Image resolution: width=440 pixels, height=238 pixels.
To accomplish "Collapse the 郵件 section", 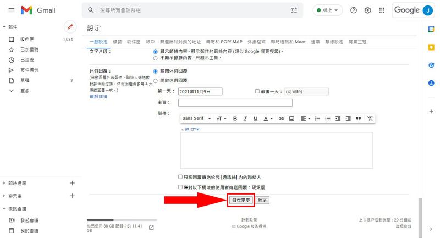I will click(4, 27).
